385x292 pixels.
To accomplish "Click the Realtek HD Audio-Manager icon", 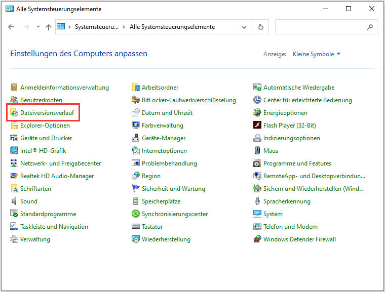I will point(15,176).
